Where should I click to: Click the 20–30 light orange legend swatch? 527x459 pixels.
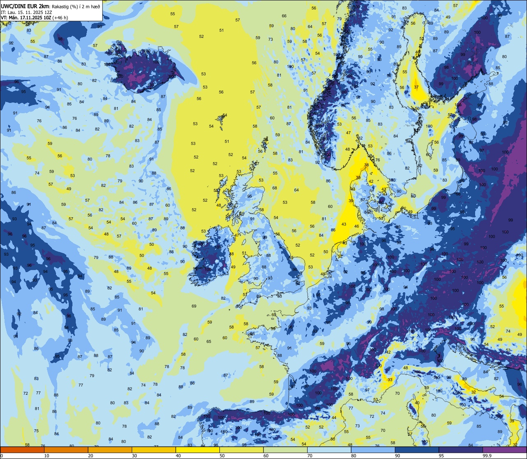(x=110, y=450)
